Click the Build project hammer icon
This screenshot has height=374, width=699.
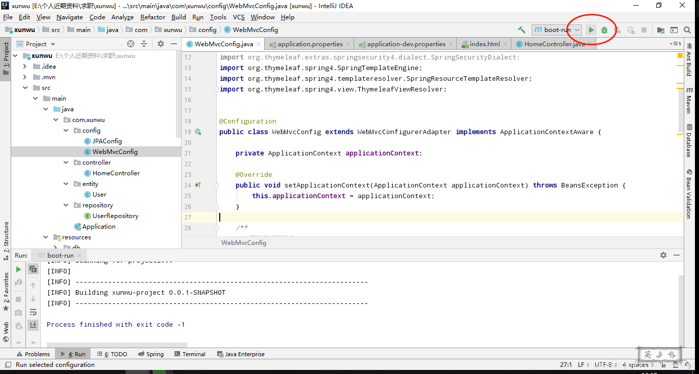521,30
